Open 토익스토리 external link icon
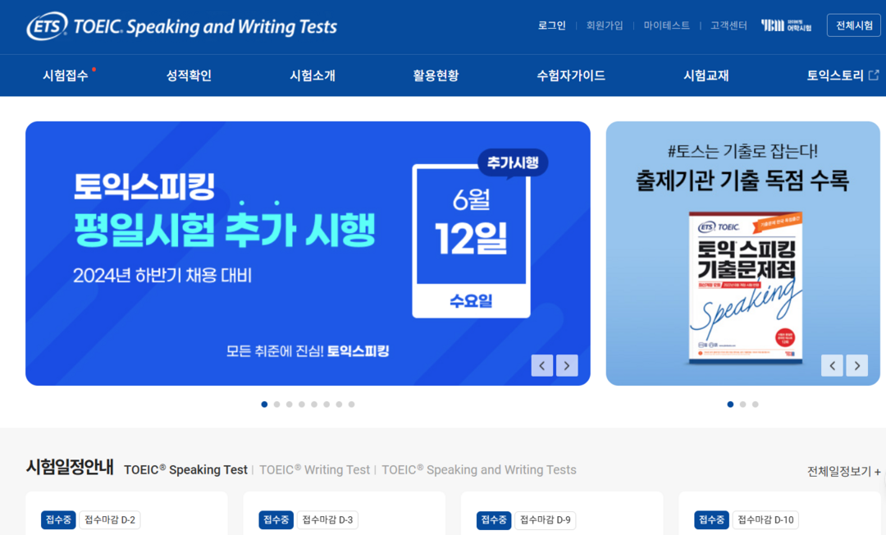Viewport: 886px width, 535px height. click(874, 75)
